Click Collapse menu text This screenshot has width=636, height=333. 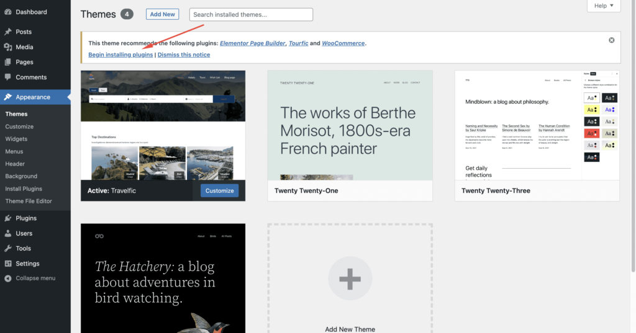tap(35, 278)
